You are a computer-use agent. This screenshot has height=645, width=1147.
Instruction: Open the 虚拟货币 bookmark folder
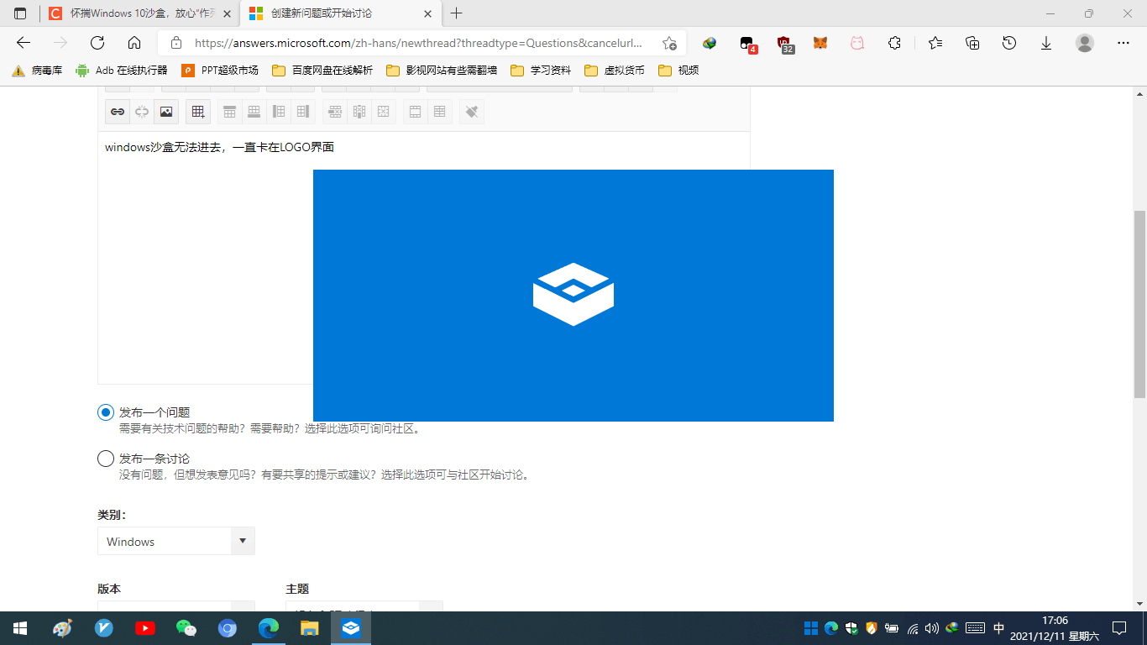pyautogui.click(x=615, y=71)
